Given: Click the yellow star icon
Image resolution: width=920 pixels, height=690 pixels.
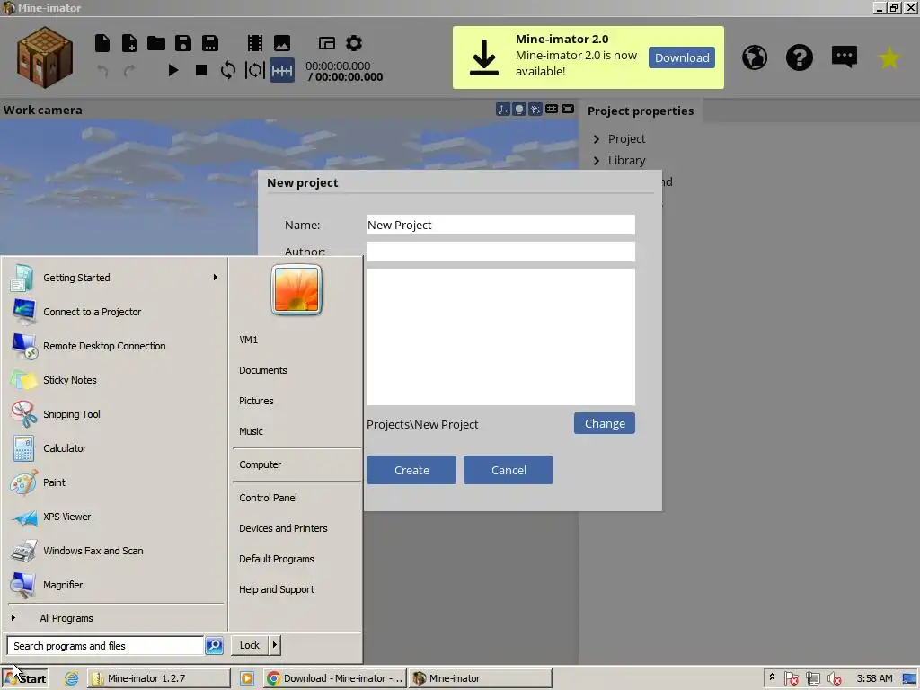Looking at the screenshot, I should [x=889, y=57].
